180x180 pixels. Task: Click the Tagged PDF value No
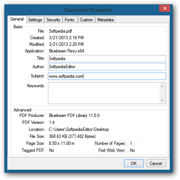[52, 150]
